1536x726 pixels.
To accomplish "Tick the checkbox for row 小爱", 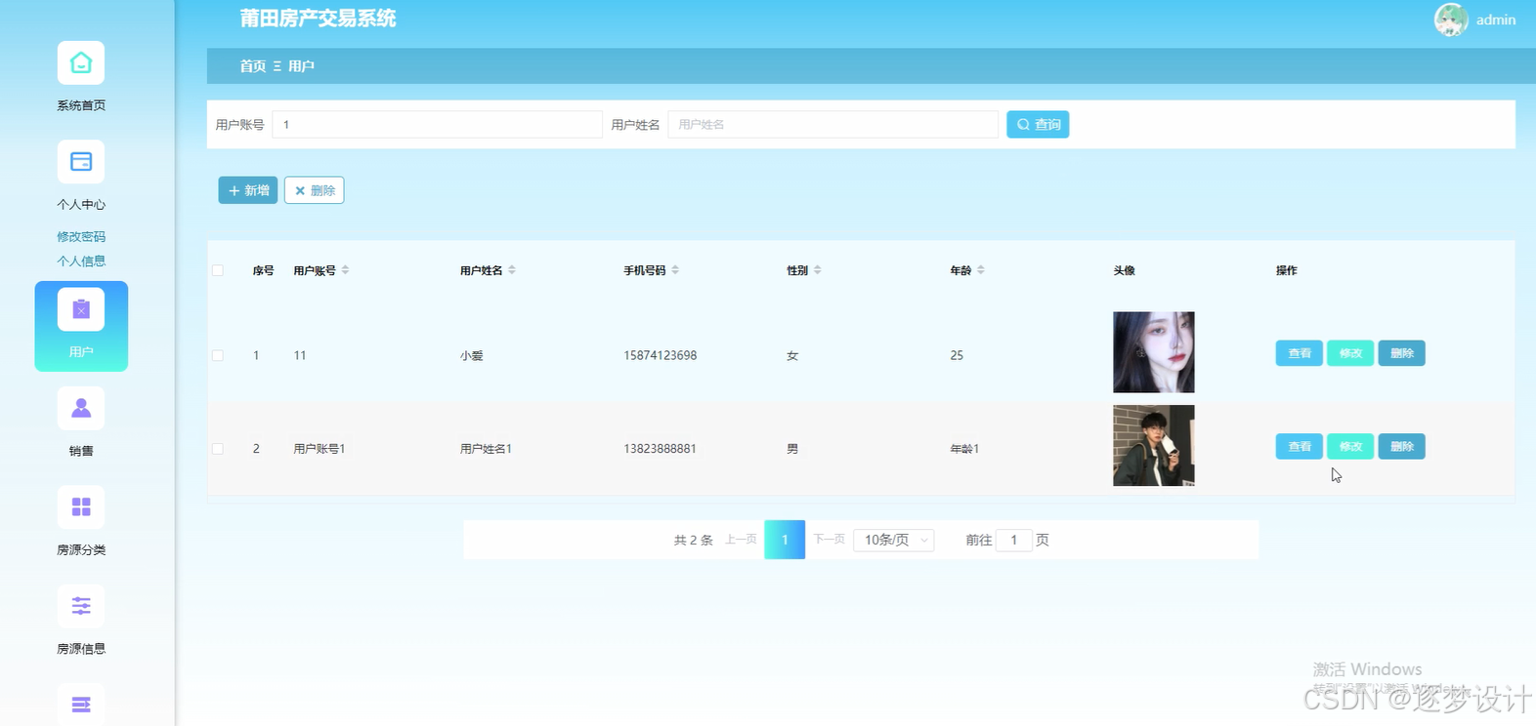I will [218, 355].
